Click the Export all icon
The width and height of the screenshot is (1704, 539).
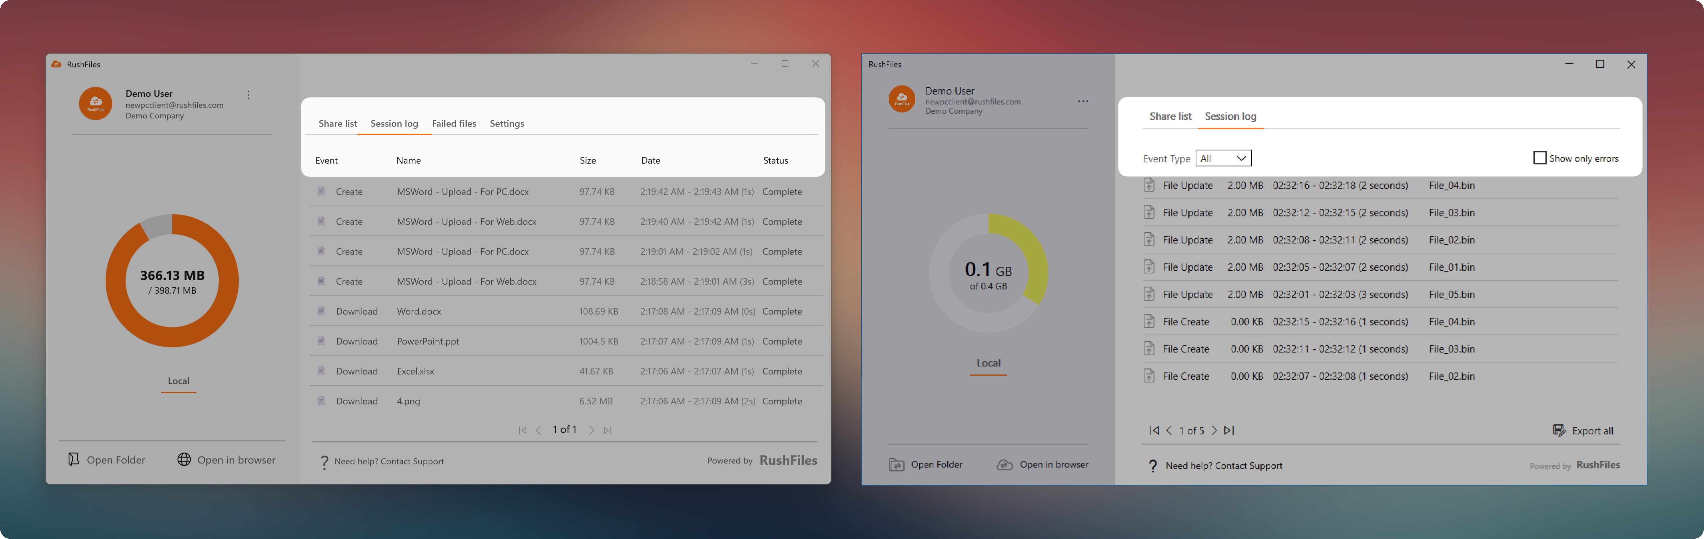1558,431
